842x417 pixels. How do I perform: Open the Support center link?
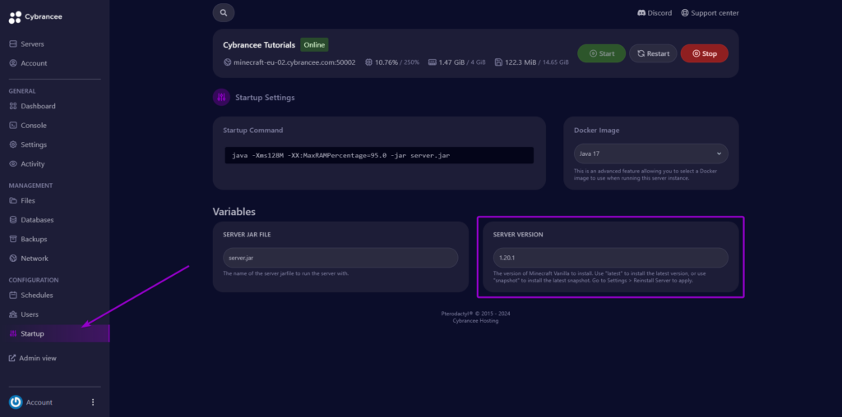710,13
